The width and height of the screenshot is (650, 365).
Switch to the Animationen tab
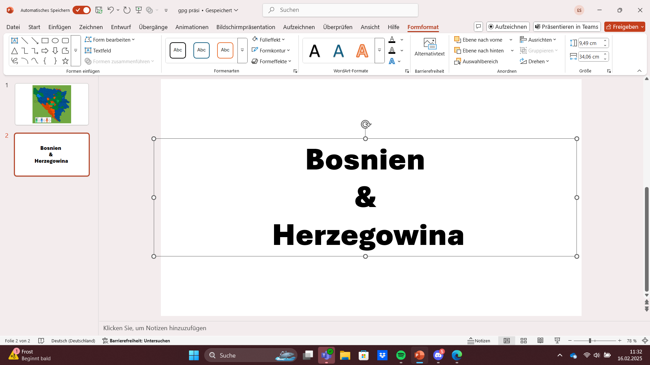[192, 27]
